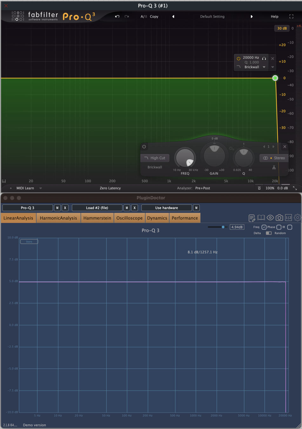This screenshot has width=302, height=429.
Task: Click the Redo arrow in Pro-Q 3
Action: (127, 17)
